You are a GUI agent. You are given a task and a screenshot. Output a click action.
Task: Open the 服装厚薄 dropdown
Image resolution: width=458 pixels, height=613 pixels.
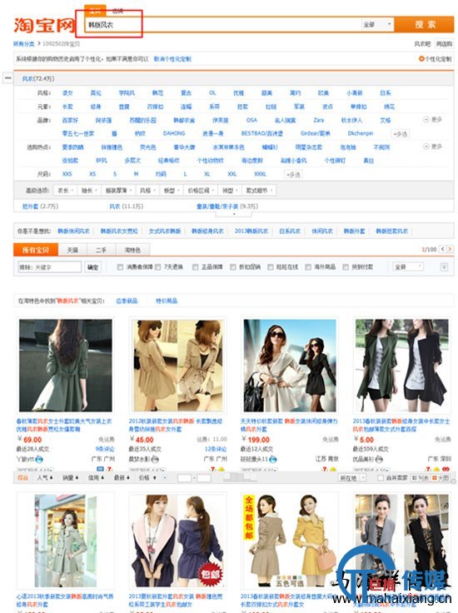click(119, 191)
